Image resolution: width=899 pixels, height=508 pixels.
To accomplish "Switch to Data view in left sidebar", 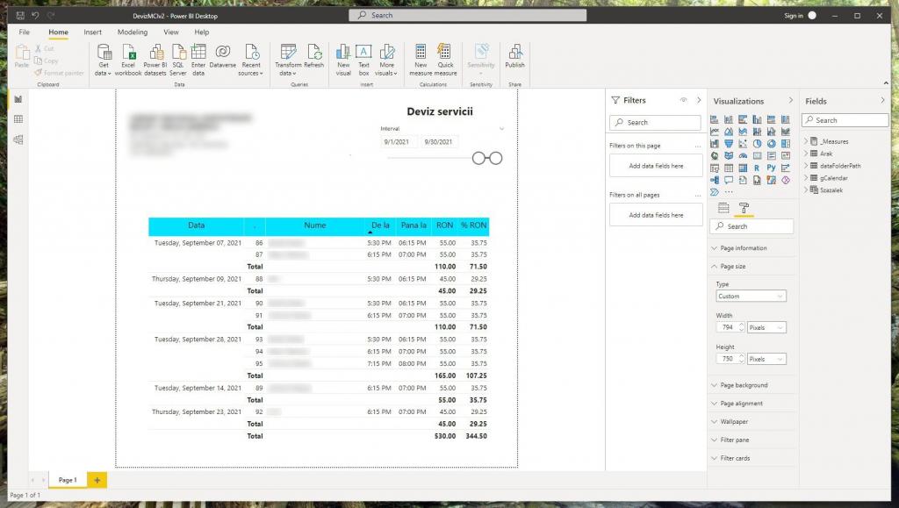I will [x=18, y=119].
